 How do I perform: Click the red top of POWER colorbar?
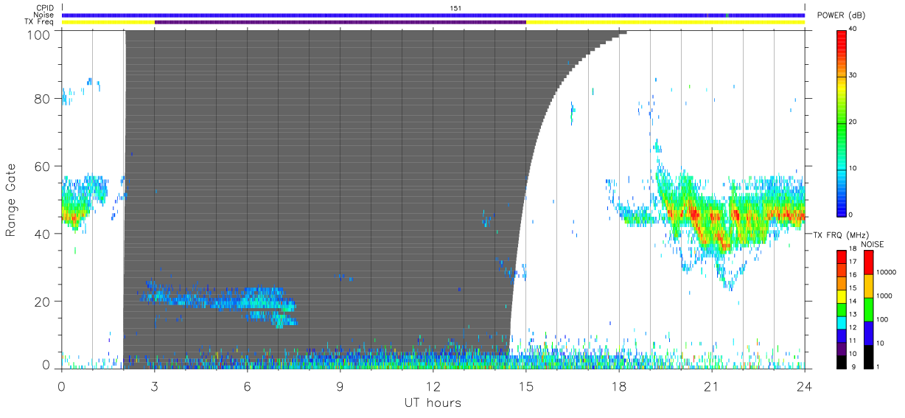coord(842,37)
